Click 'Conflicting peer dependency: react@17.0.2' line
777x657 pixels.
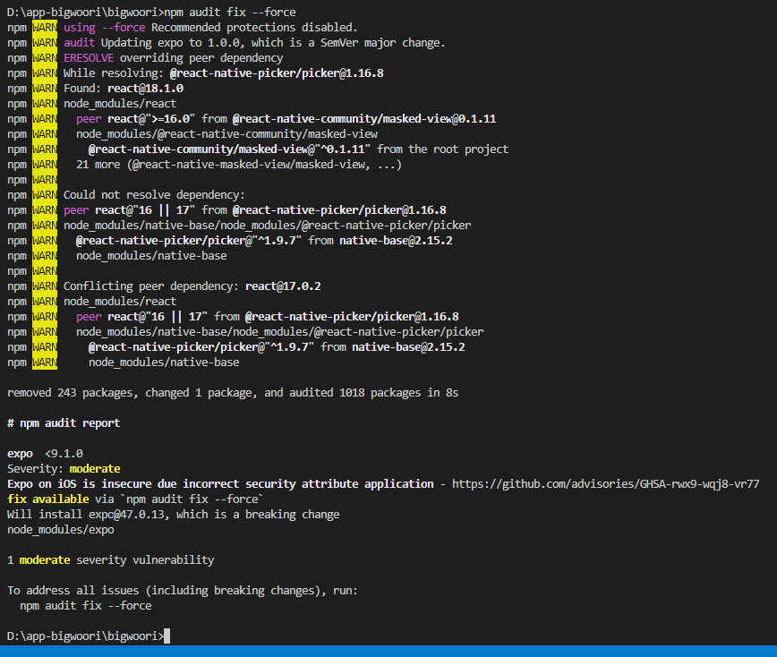(x=192, y=286)
